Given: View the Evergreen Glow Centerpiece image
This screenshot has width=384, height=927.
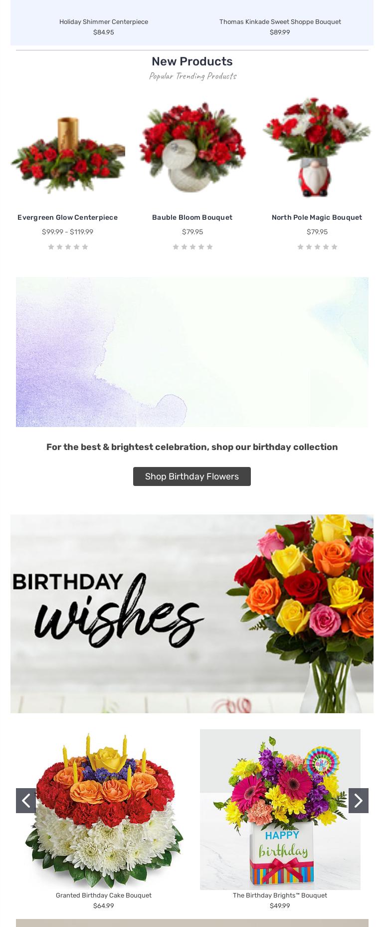Looking at the screenshot, I should point(68,148).
